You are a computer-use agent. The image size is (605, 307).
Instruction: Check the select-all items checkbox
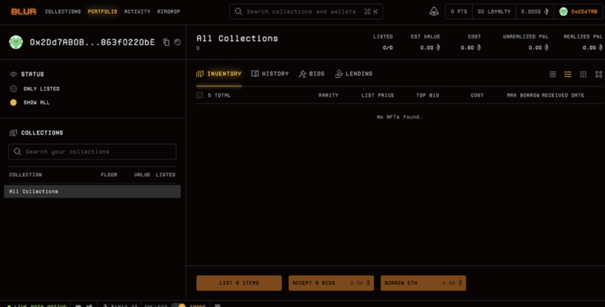click(200, 95)
